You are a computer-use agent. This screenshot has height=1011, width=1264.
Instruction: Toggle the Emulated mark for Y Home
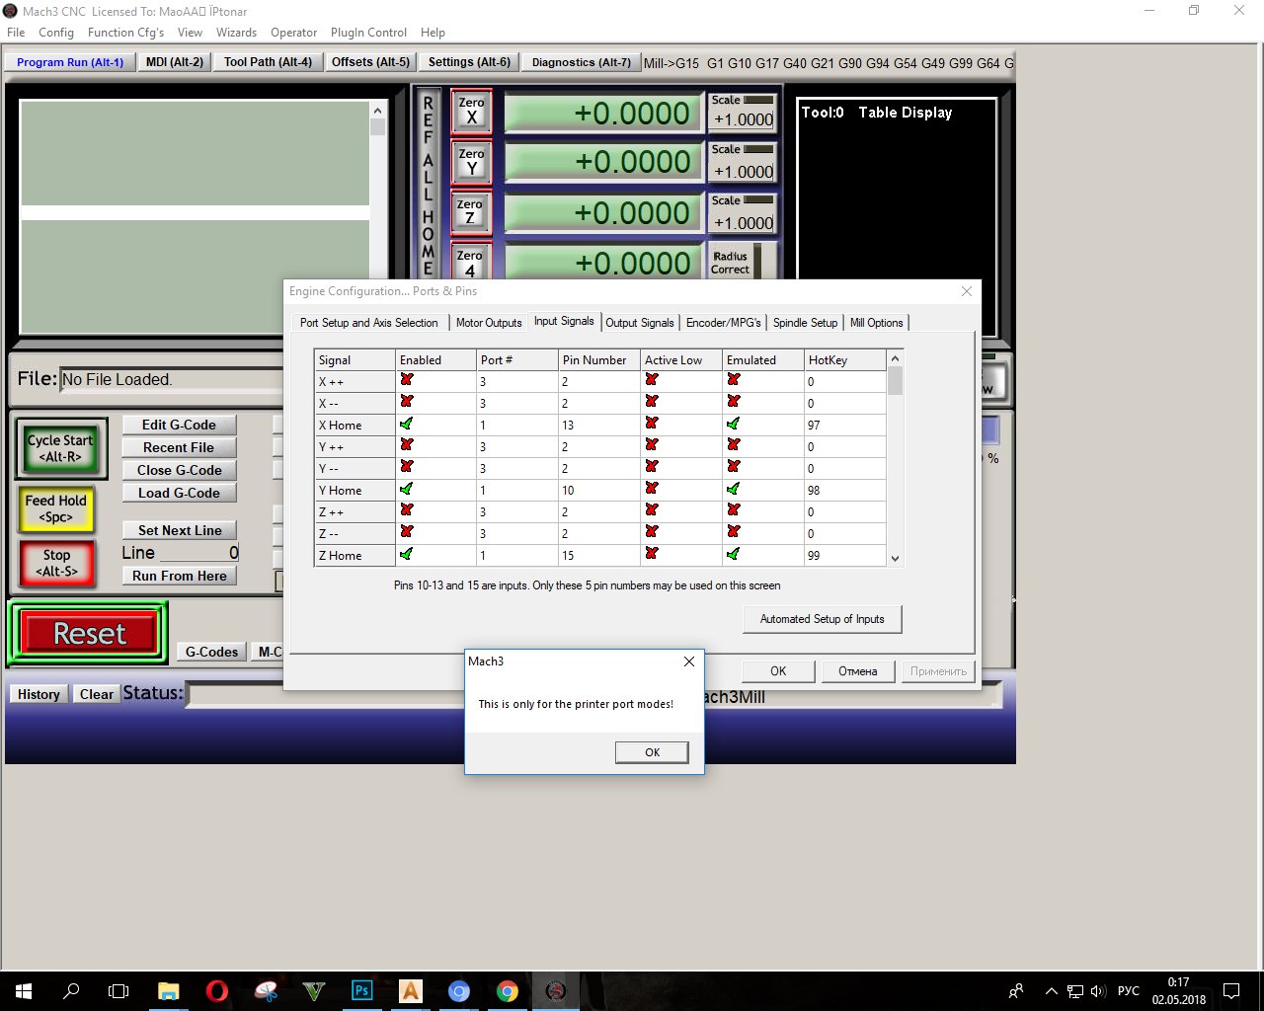point(733,489)
